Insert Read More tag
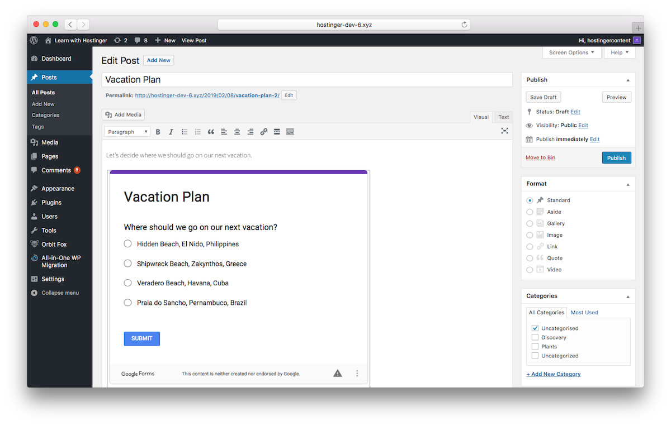This screenshot has width=671, height=426. point(277,132)
